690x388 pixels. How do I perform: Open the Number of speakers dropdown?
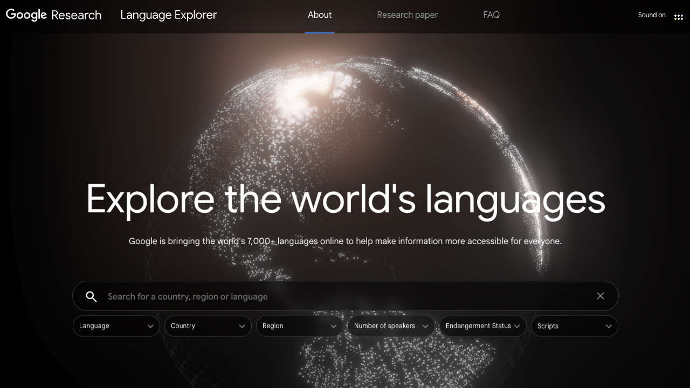(x=391, y=326)
